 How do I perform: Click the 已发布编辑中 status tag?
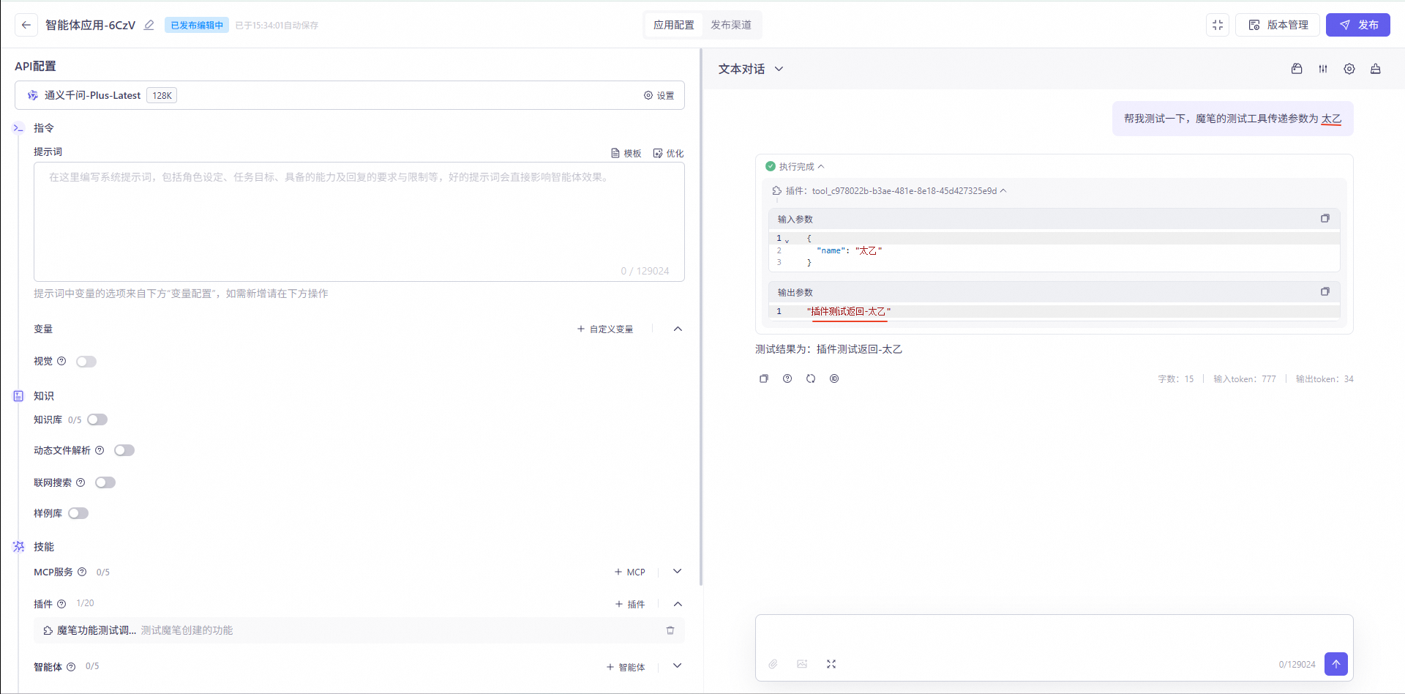[197, 25]
